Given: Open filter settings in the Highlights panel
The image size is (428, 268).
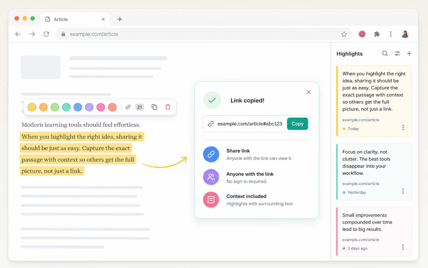Looking at the screenshot, I should [x=397, y=54].
